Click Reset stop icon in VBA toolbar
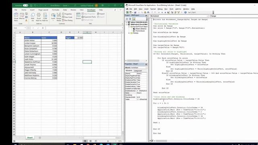 tap(165, 12)
